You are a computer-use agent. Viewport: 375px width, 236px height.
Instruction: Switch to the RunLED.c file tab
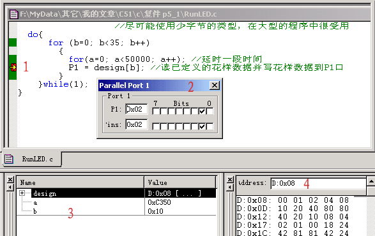(32, 159)
